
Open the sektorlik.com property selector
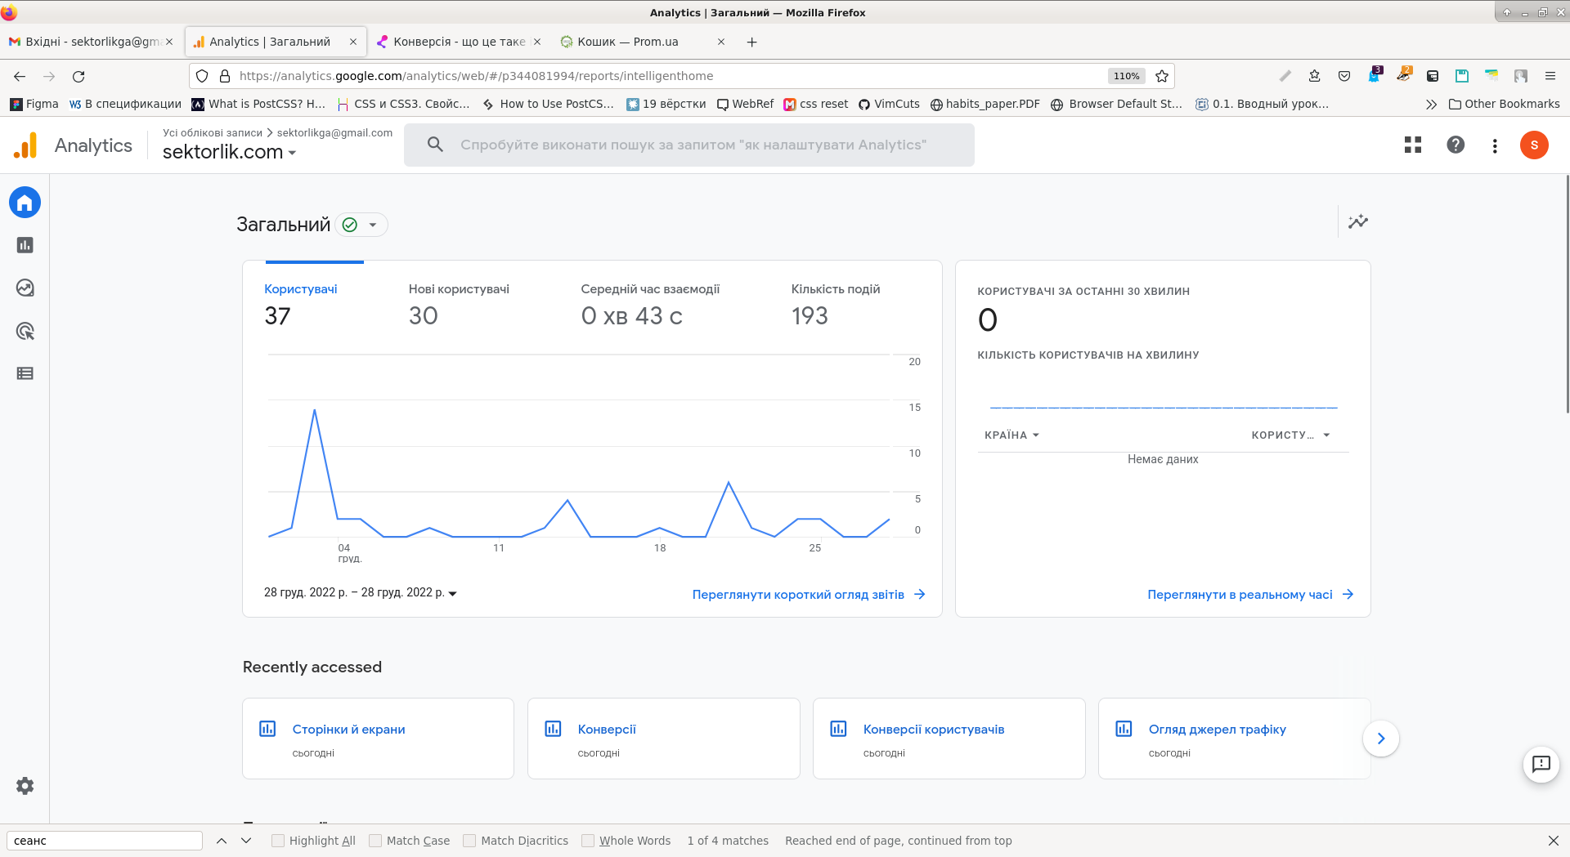coord(229,152)
